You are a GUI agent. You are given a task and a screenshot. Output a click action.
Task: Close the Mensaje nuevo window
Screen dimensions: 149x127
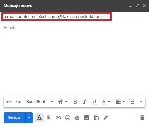click(144, 6)
